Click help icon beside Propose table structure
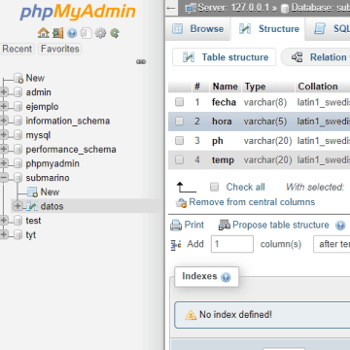350x350 pixels. tap(340, 226)
